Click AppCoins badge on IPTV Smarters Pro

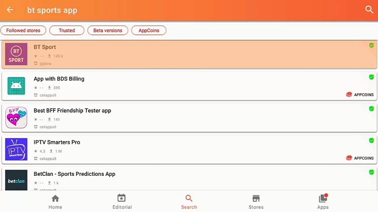(x=360, y=158)
